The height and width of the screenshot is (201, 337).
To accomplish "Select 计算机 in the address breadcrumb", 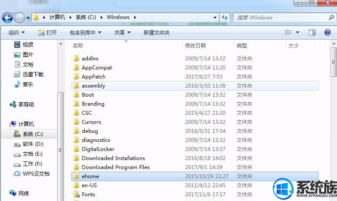I will pos(57,17).
